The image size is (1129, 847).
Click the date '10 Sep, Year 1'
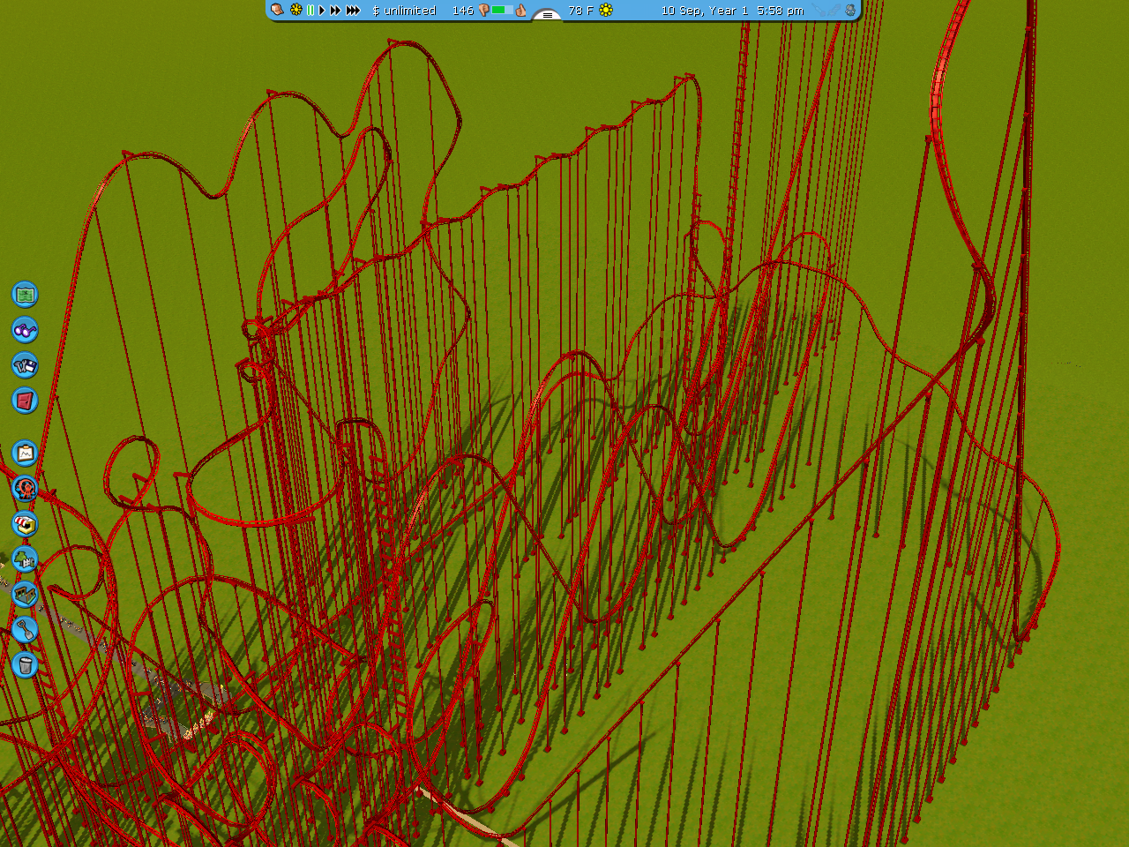(x=705, y=11)
